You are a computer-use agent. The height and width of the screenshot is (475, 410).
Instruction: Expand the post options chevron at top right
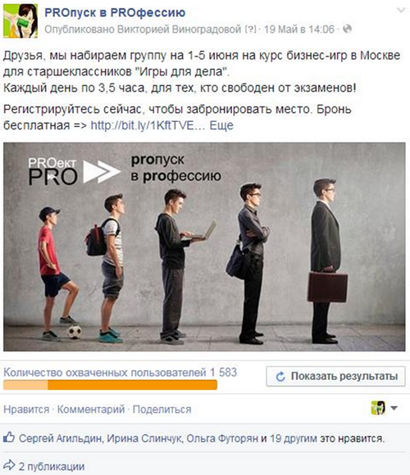[x=401, y=10]
